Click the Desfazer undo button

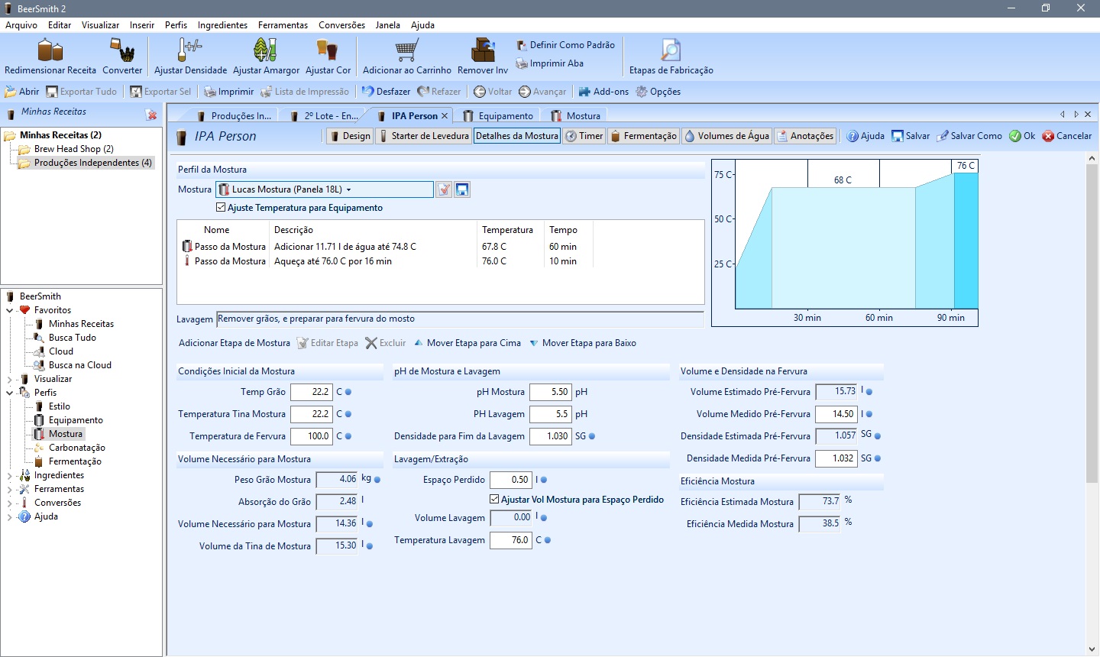(386, 92)
